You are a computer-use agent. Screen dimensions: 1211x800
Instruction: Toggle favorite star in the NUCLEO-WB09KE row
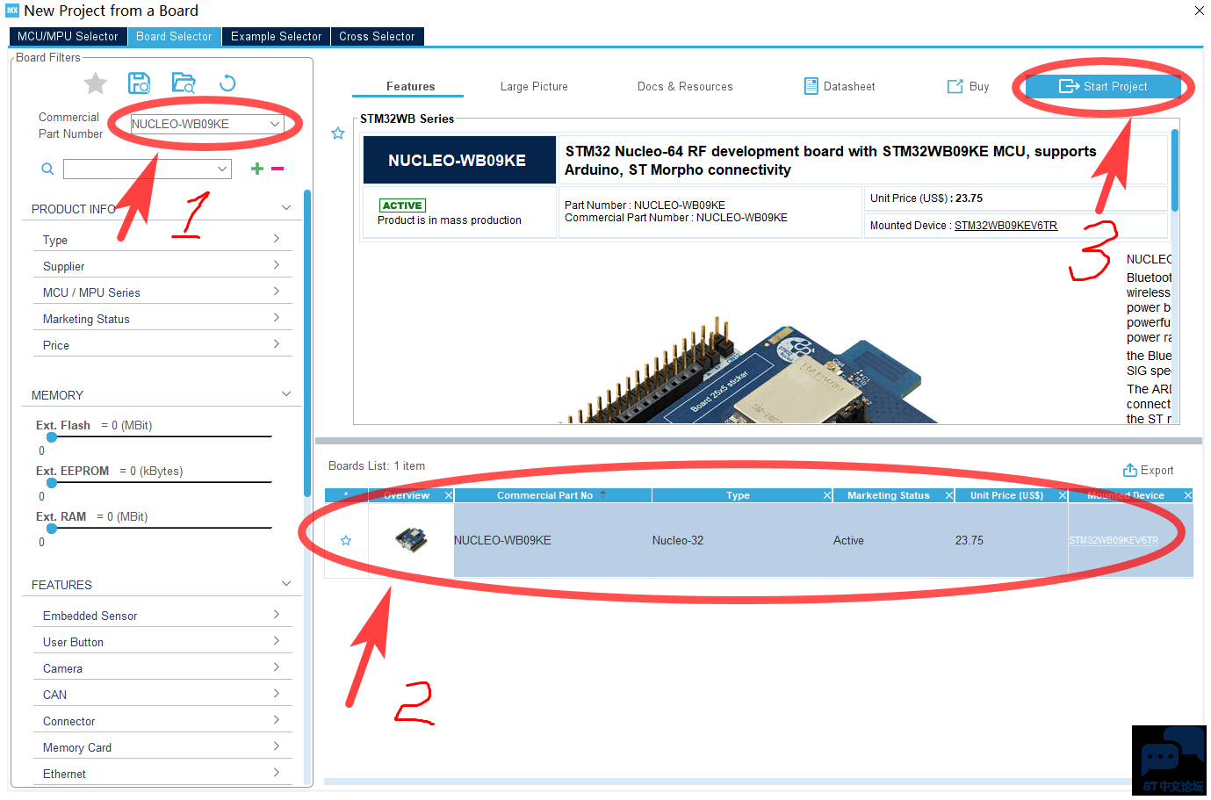point(346,541)
